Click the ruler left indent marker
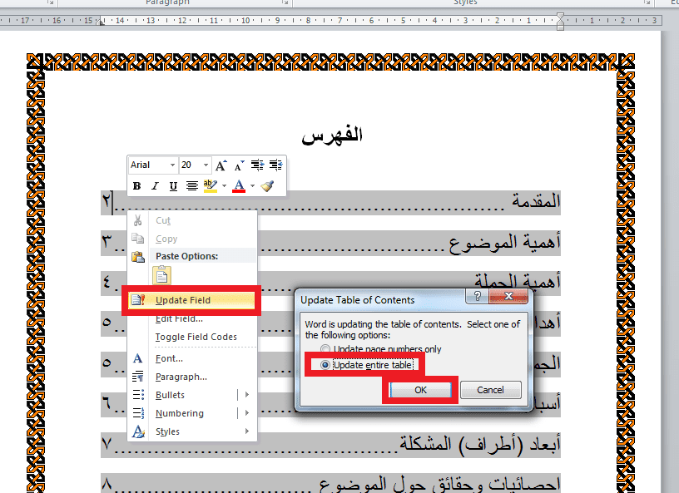This screenshot has height=493, width=679. (100, 22)
